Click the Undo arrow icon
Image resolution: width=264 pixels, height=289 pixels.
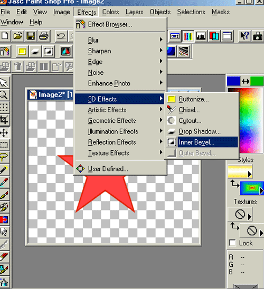click(61, 35)
